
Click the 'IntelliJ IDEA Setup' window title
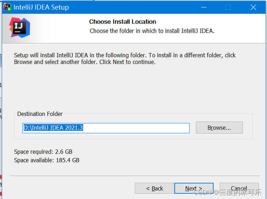[41, 7]
